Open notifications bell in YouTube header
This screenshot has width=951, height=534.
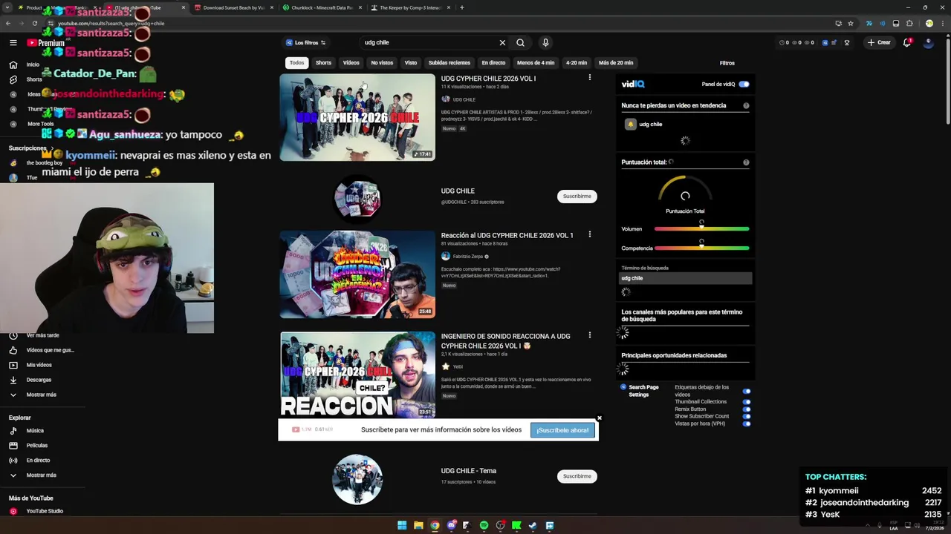click(907, 42)
